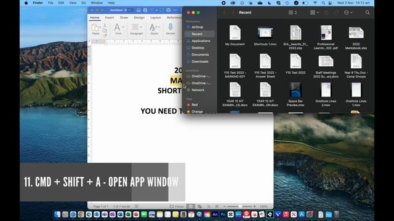Open the App Store from the Dock
Viewport: 394px width, 221px height.
click(302, 214)
